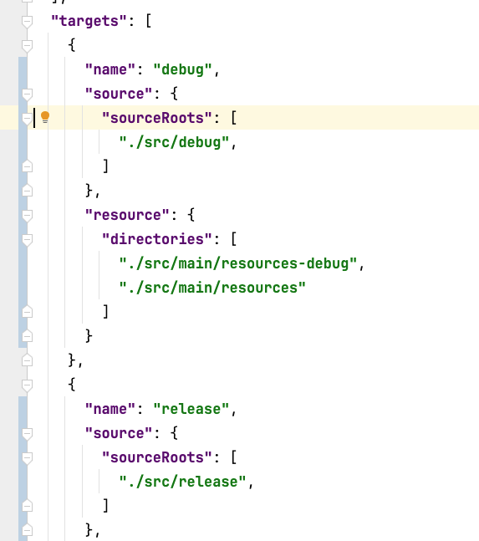Click fold marker at first target's opening brace
The height and width of the screenshot is (541, 479).
(27, 45)
